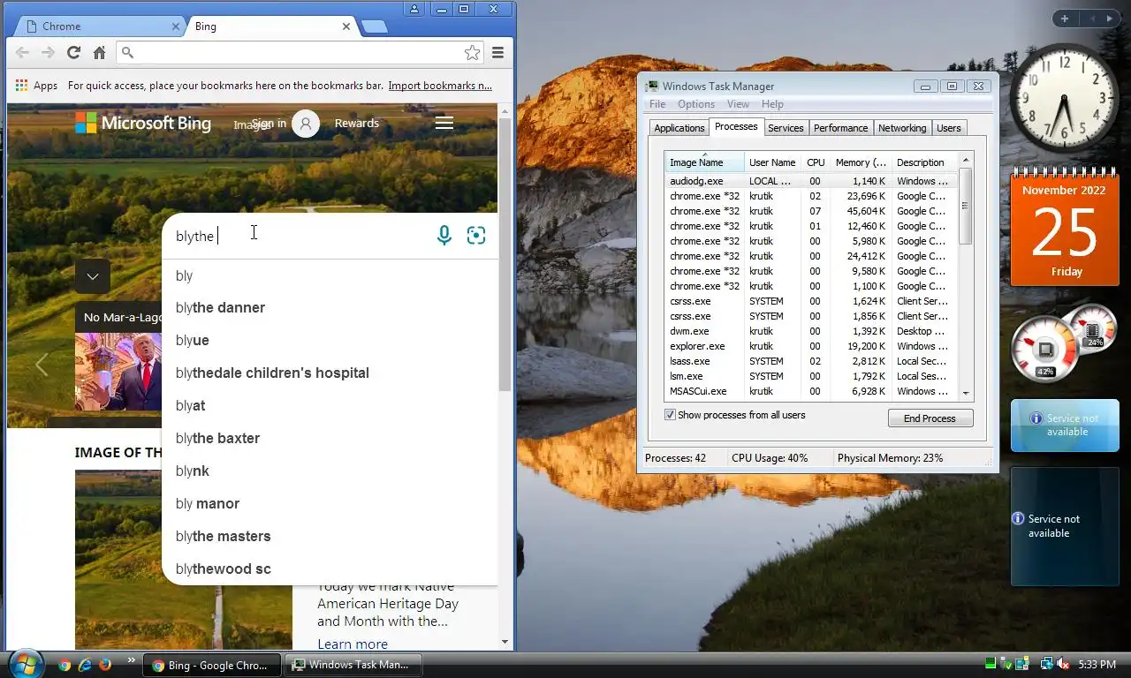This screenshot has width=1131, height=678.
Task: Click the Bing search box with blythe
Action: point(300,236)
